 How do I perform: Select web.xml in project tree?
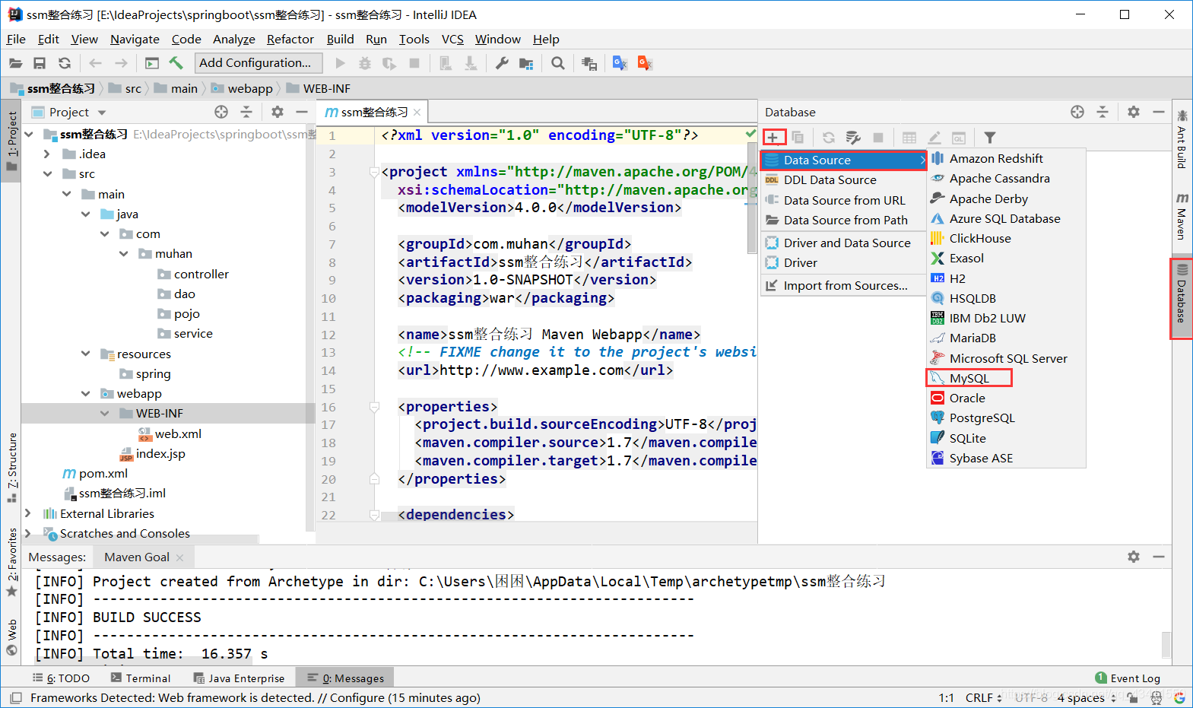(170, 433)
